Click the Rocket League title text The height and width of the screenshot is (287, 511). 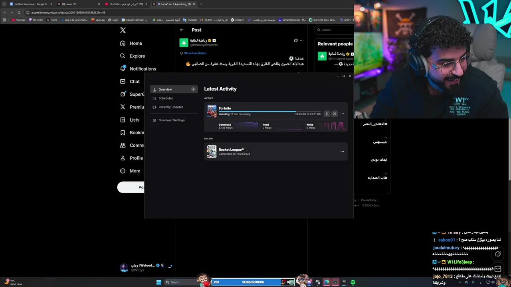tap(231, 149)
